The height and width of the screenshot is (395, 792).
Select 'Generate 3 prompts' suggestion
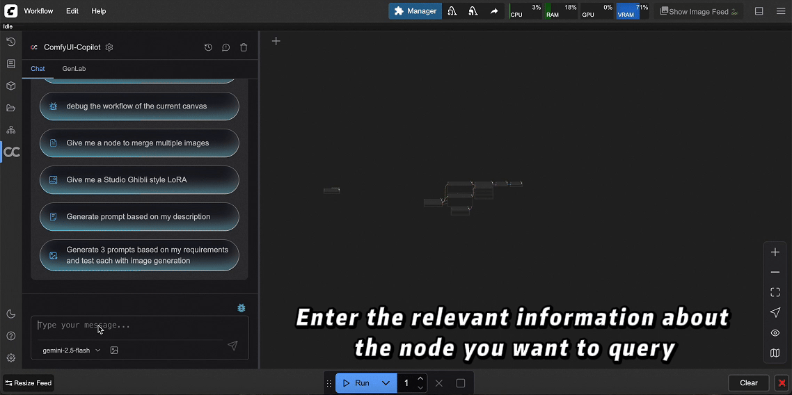click(x=139, y=255)
